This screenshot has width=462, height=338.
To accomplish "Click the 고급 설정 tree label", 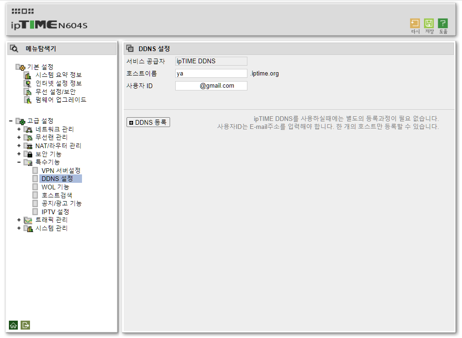I will (40, 121).
